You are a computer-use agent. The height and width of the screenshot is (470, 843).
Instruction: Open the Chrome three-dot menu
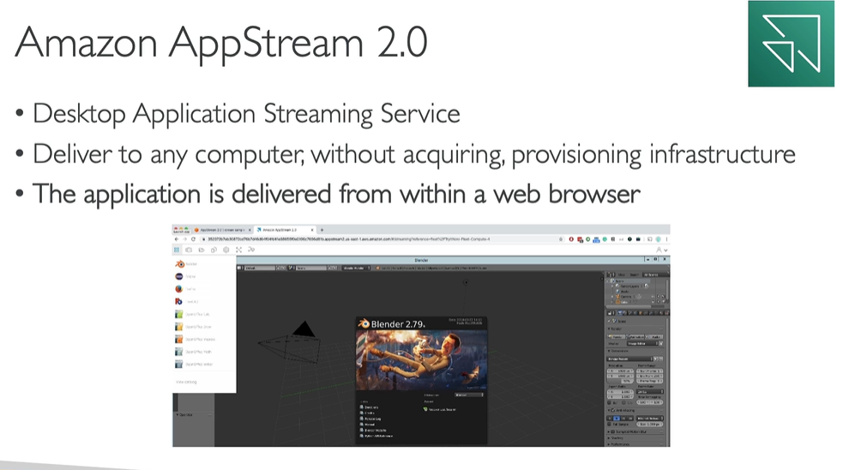point(666,239)
